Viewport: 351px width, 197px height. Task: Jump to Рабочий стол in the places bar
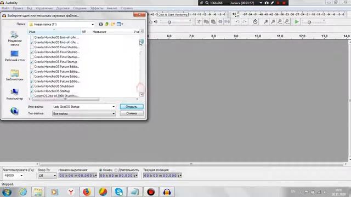15,56
